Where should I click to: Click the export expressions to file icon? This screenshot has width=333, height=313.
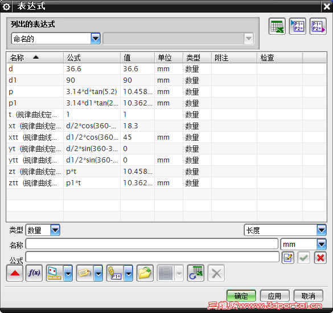pos(318,26)
